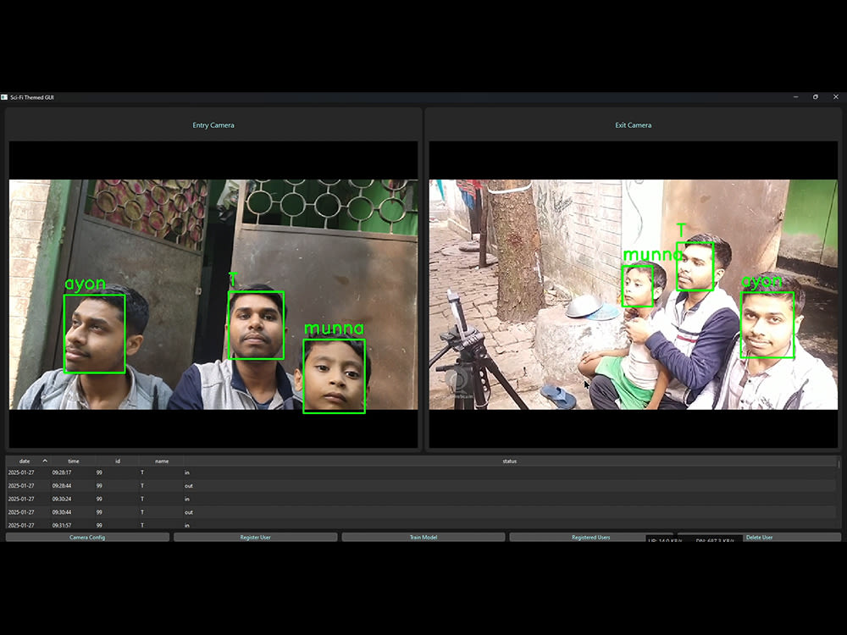Click the Exit Camera panel title

pyautogui.click(x=633, y=125)
